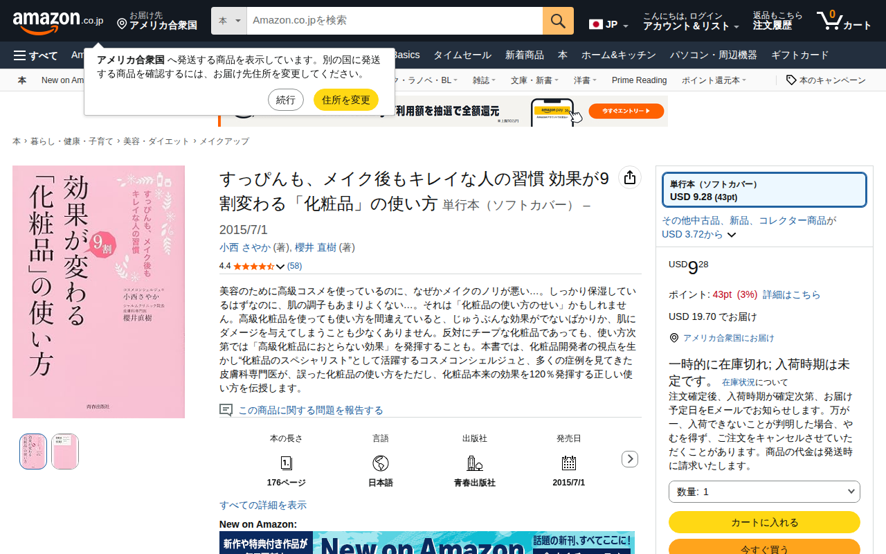886x554 pixels.
Task: Click the language globe icon
Action: [381, 463]
